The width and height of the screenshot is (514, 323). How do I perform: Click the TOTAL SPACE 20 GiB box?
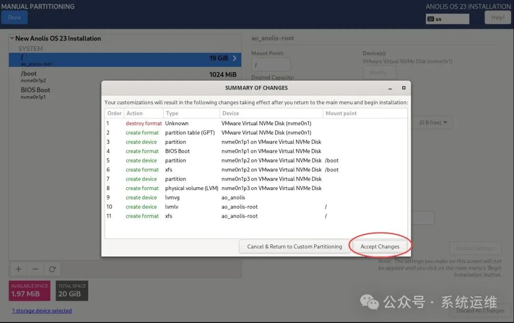pos(72,291)
